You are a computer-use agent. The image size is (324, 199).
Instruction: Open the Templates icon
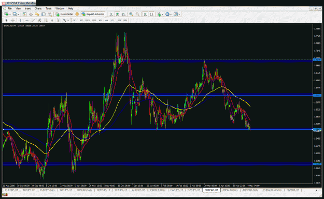[176, 14]
